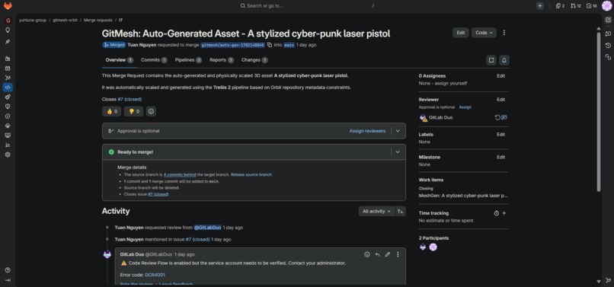Click the thumbs up reaction button
Screen dimensions: 614x287
point(111,112)
